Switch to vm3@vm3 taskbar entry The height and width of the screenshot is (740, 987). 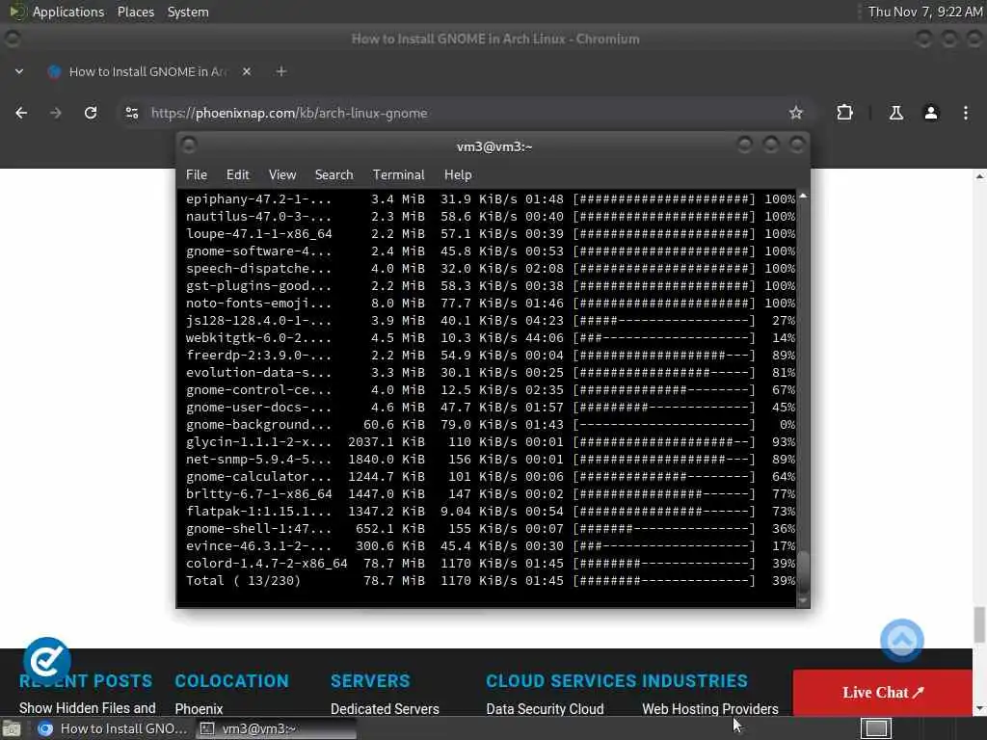276,728
